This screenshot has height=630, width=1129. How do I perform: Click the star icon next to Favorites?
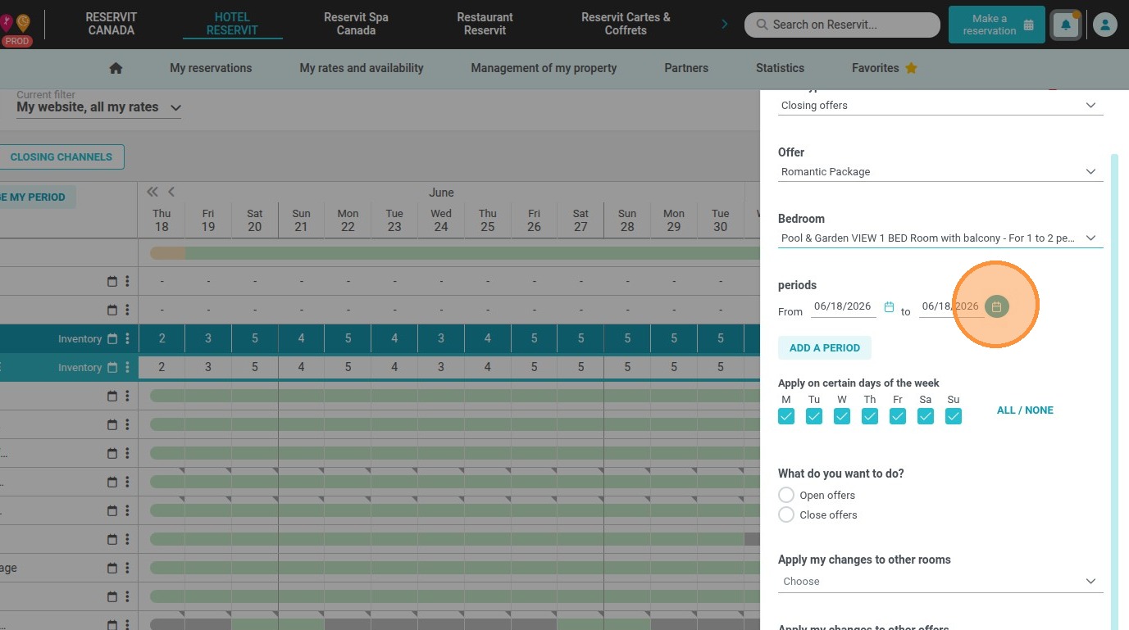coord(911,68)
